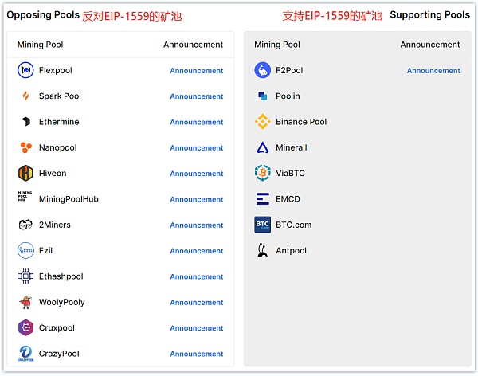This screenshot has height=376, width=478.
Task: Click the BTC.com square icon
Action: tap(262, 225)
